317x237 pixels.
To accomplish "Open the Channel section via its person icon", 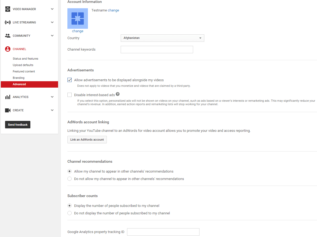I will (7, 49).
